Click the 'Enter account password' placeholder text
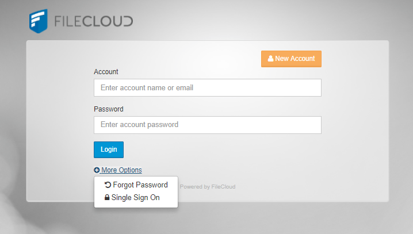The image size is (413, 234). [140, 125]
